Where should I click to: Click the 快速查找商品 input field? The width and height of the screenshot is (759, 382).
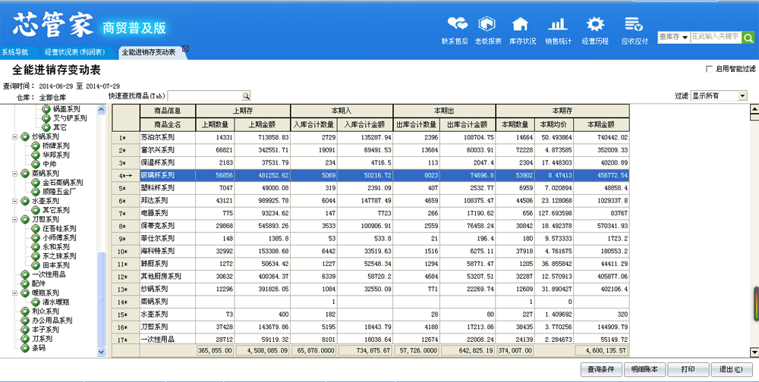click(x=204, y=95)
